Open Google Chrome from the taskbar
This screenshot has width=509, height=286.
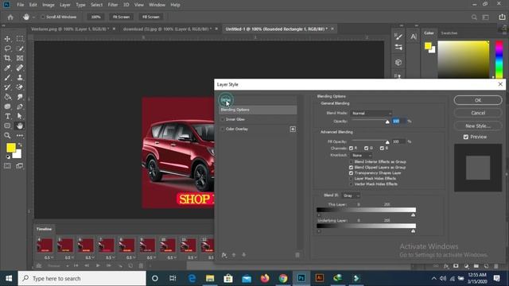click(x=283, y=278)
